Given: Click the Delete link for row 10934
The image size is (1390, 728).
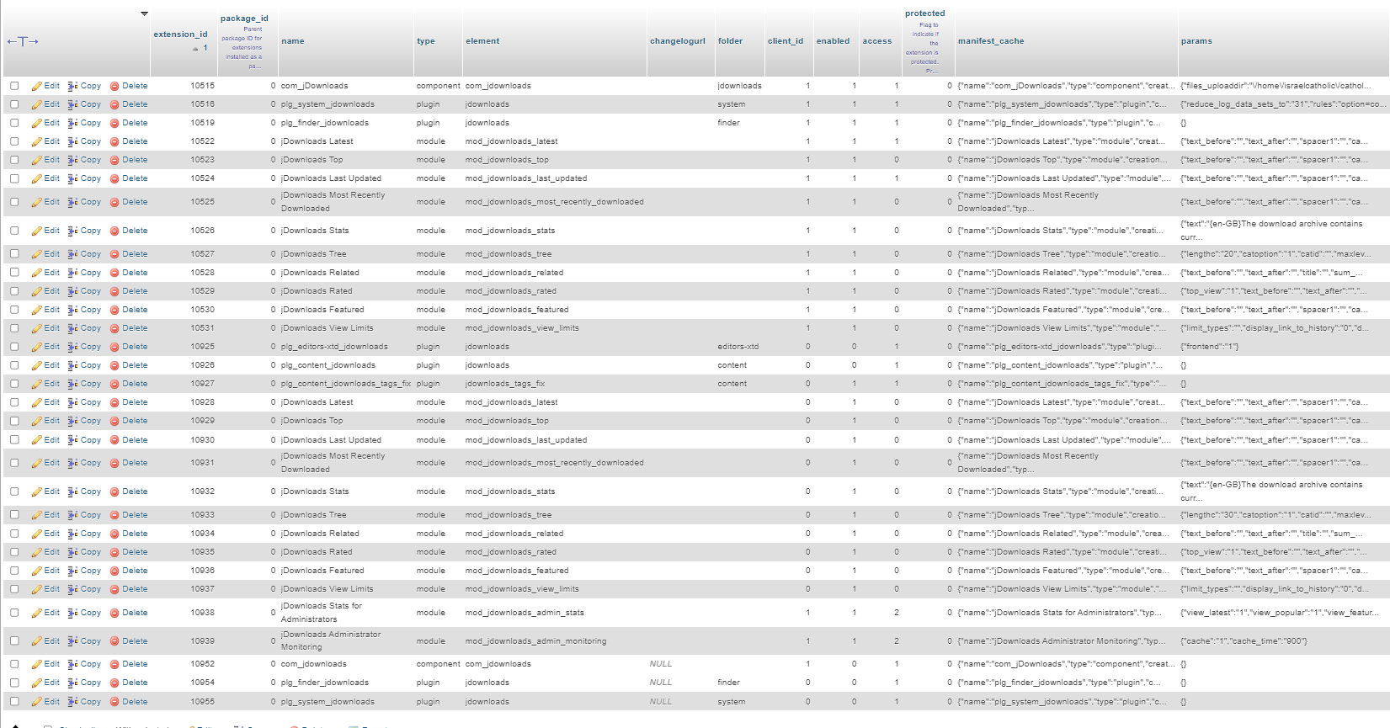Looking at the screenshot, I should [x=135, y=534].
